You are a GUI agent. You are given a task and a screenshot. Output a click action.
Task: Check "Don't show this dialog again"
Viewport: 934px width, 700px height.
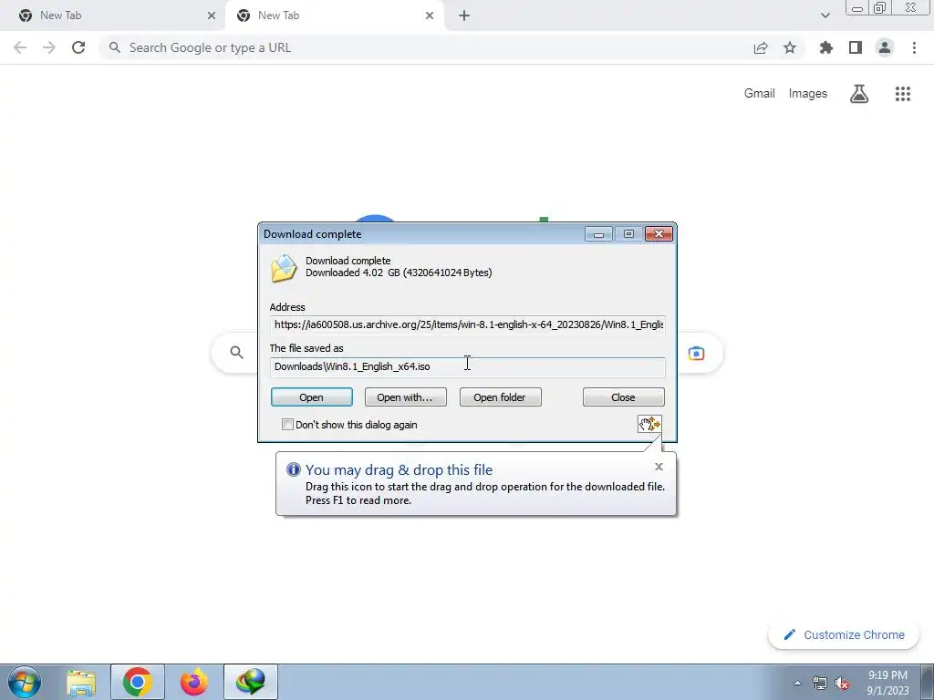287,425
